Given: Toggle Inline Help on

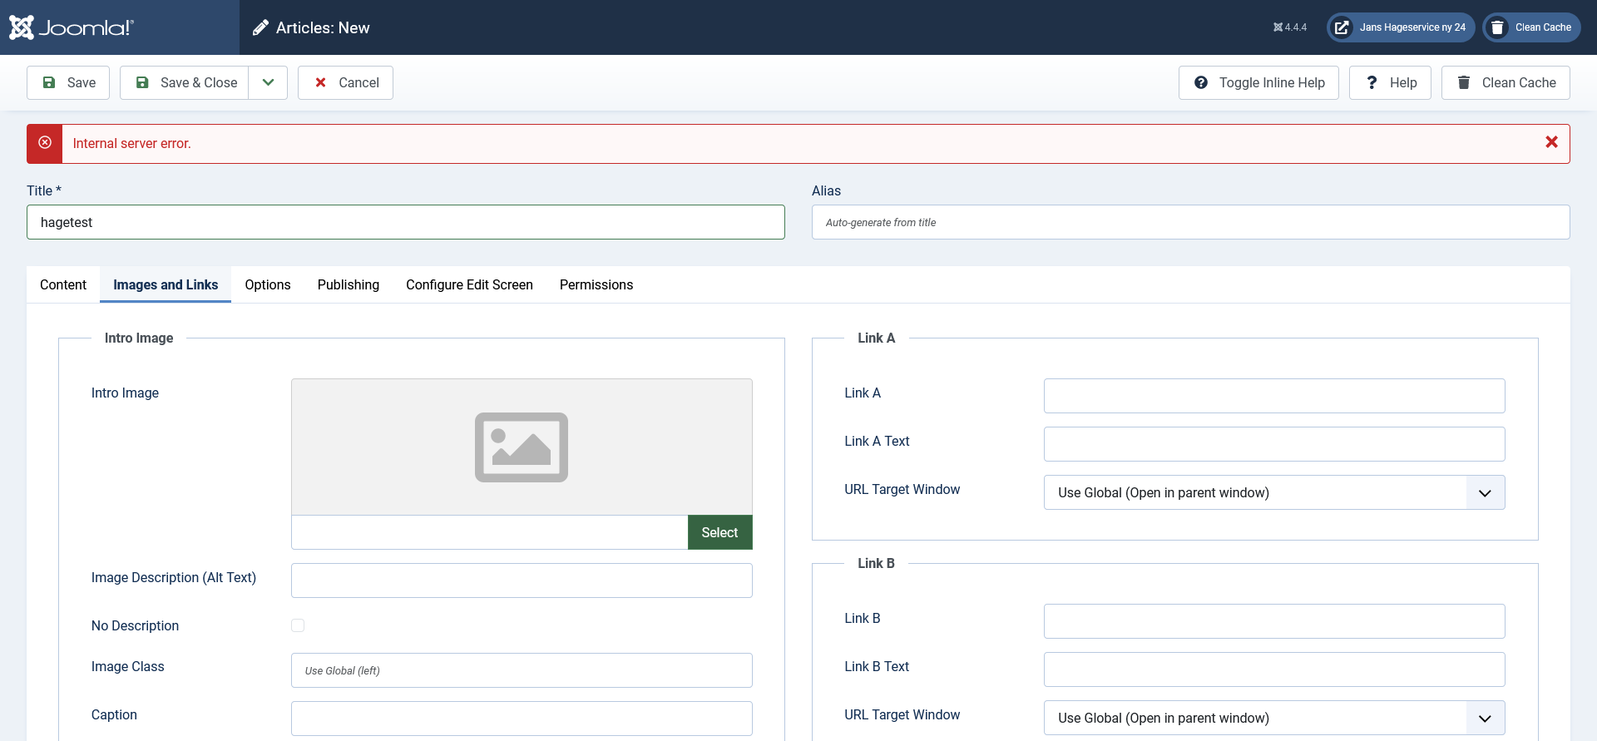Looking at the screenshot, I should pyautogui.click(x=1258, y=82).
